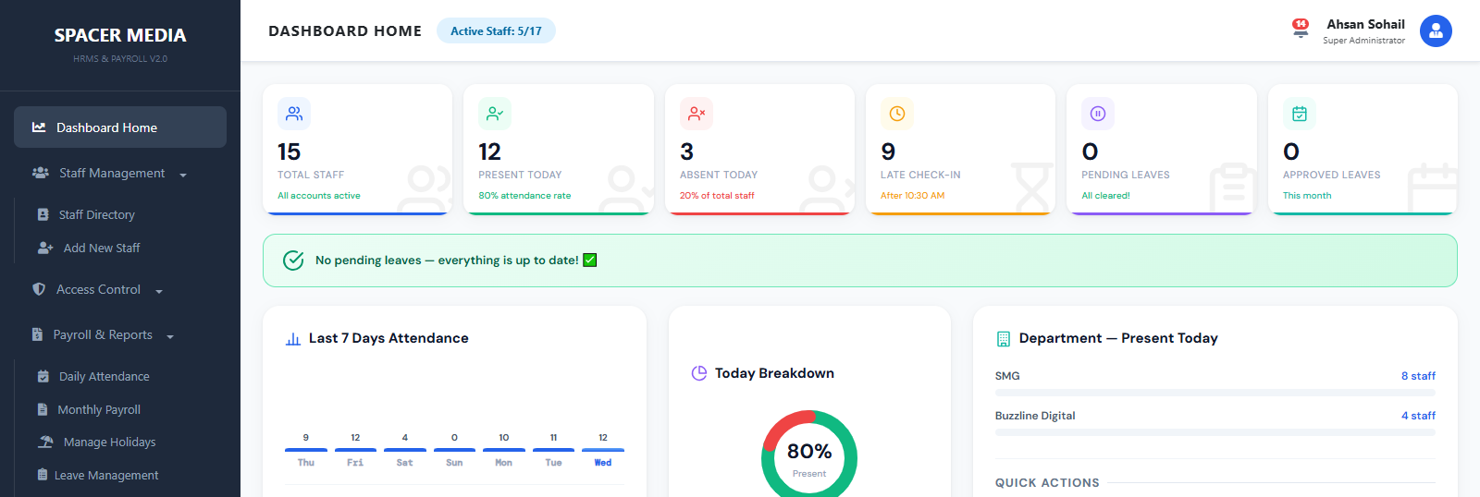Open the notifications bell icon
Image resolution: width=1480 pixels, height=497 pixels.
click(1301, 30)
